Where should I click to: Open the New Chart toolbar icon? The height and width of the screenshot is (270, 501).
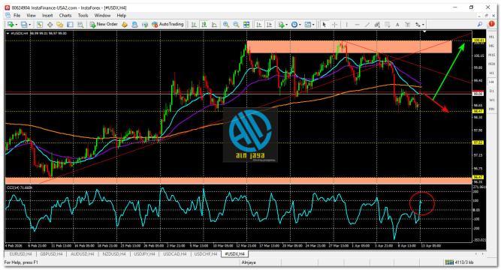[11, 25]
